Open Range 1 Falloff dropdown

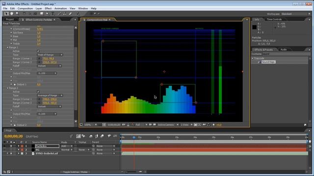click(x=49, y=66)
